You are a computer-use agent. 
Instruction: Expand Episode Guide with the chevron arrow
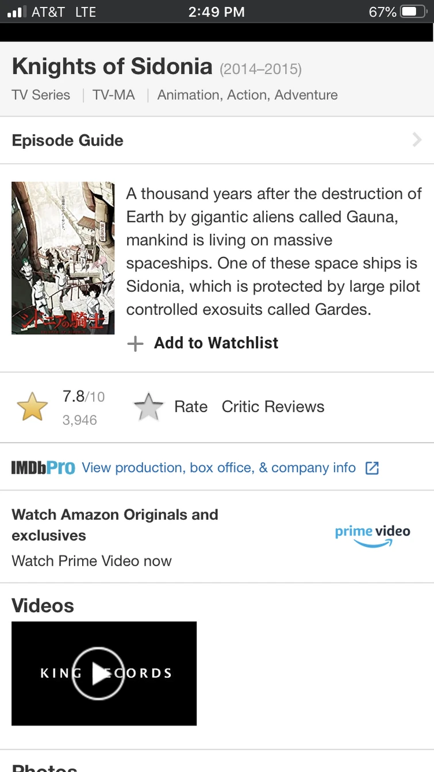pos(417,140)
